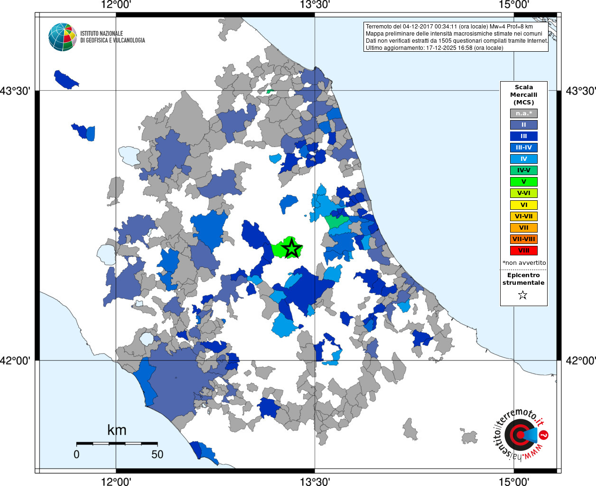Click the top 12°00' longitude label

coord(116,5)
